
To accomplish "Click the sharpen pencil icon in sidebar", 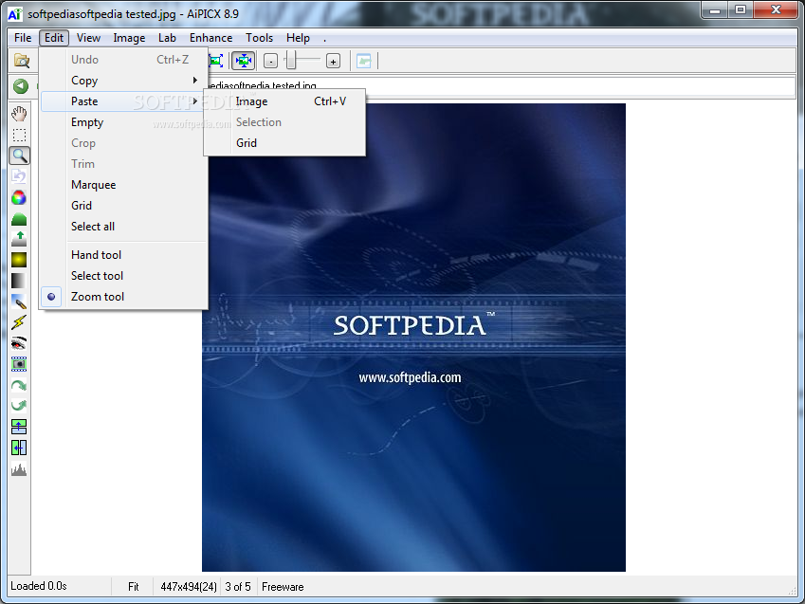I will 19,302.
